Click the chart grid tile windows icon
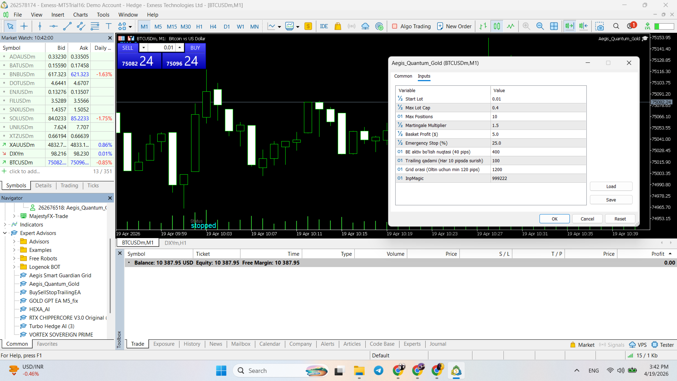The image size is (677, 381). (554, 26)
